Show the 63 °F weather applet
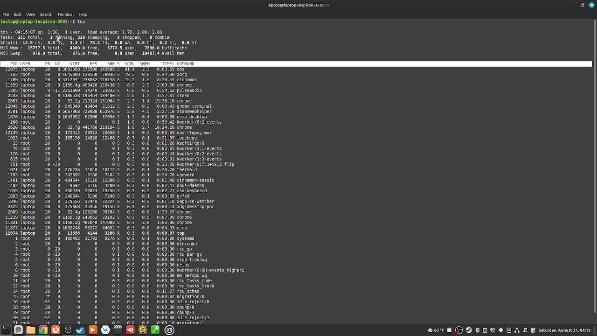This screenshot has width=597, height=336. 436,330
